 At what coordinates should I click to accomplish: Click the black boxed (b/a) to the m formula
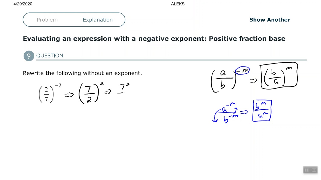pos(279,76)
